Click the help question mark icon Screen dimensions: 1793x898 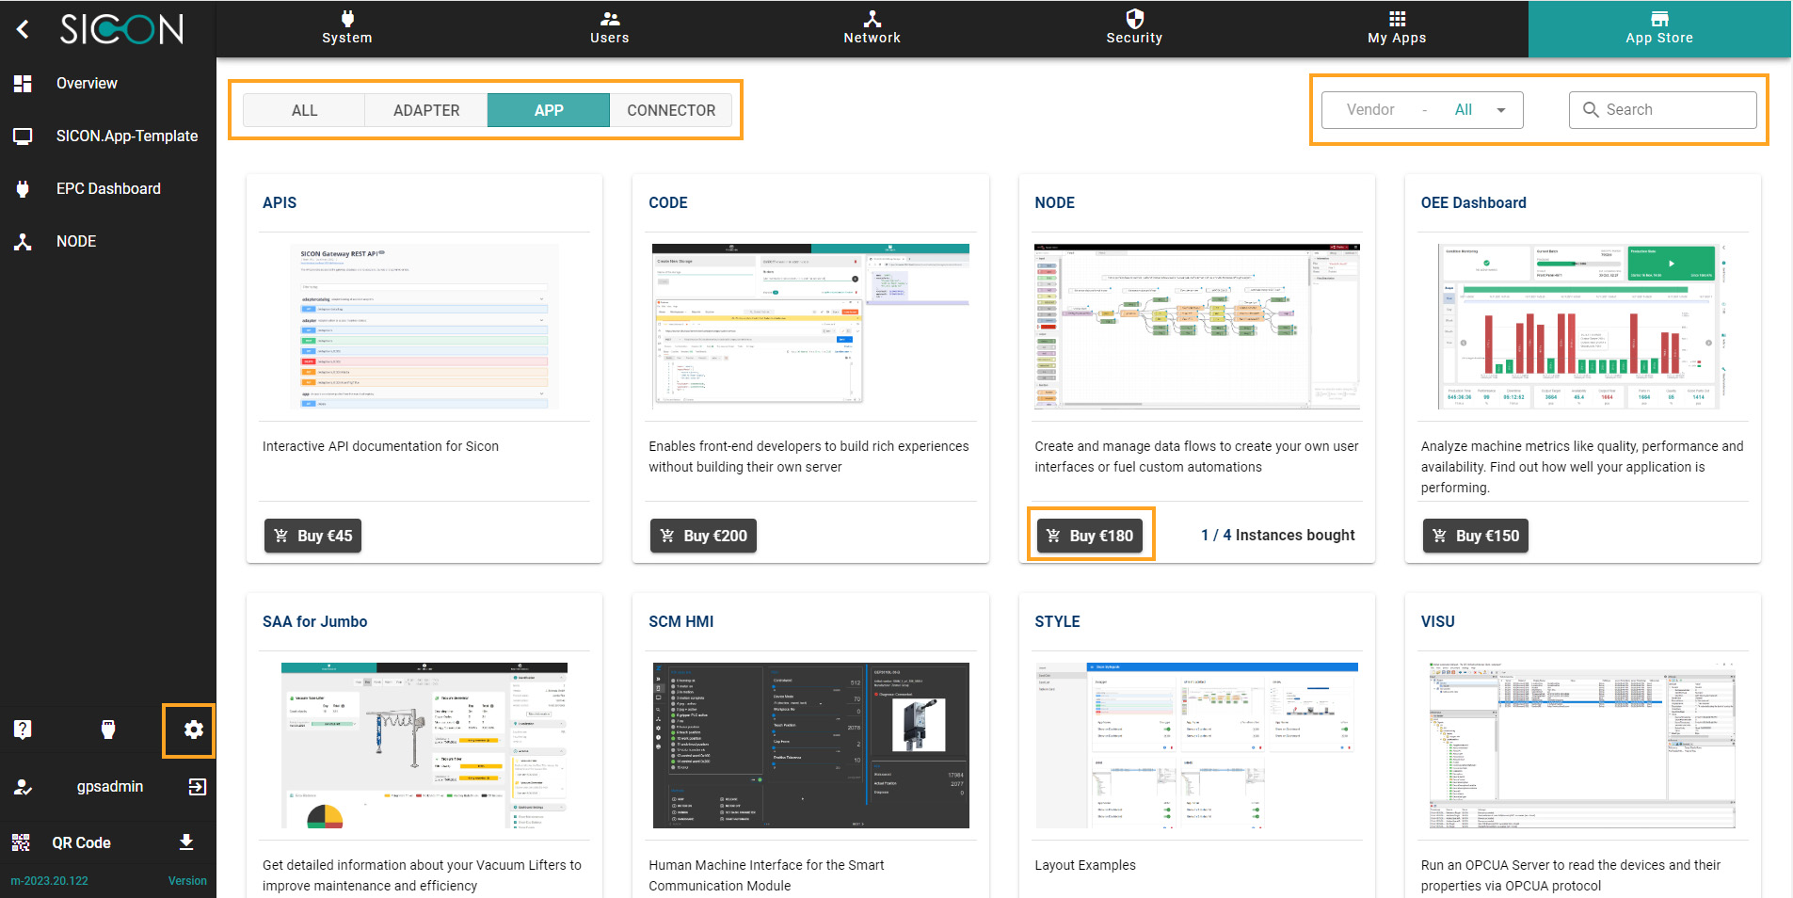[24, 730]
